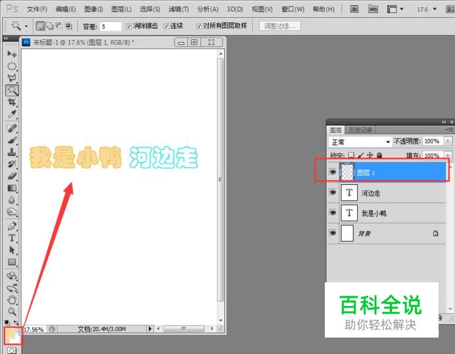Select the Magic Wand tool in toolbox

(12, 90)
